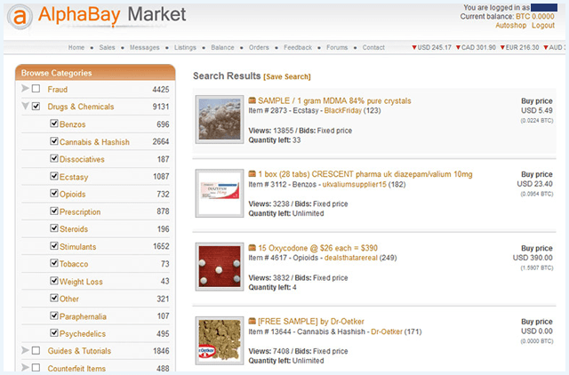Click the 'USD 23.40' buy price text
The image size is (569, 375).
[x=534, y=184]
